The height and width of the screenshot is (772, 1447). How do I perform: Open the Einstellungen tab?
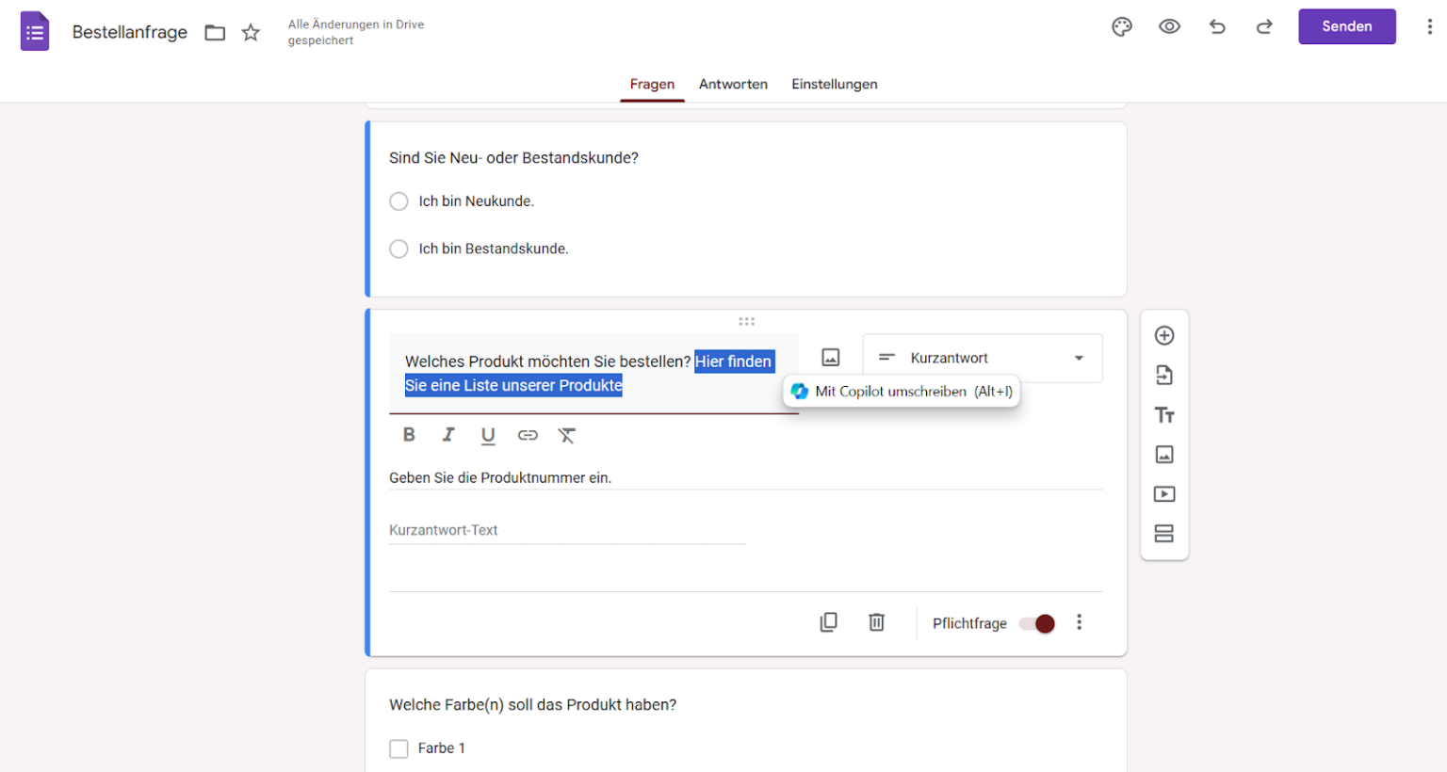(x=835, y=84)
